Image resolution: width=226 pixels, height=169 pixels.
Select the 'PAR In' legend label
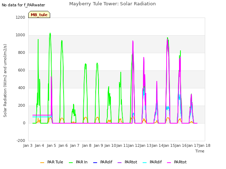[x=82, y=162]
